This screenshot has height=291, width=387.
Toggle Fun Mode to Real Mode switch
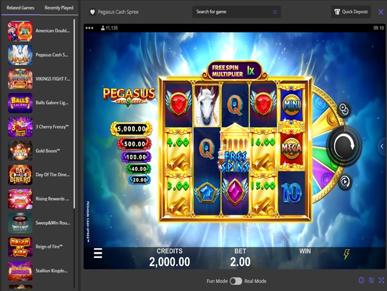coord(236,281)
